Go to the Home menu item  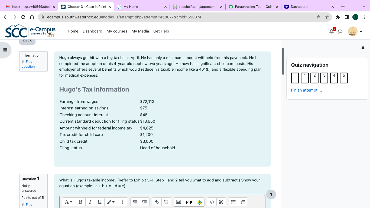coord(73,31)
